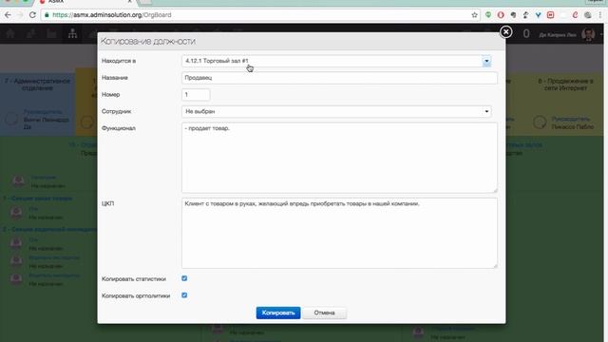Click the 'Название' field containing 'Продавец'
The image size is (608, 342).
click(339, 78)
